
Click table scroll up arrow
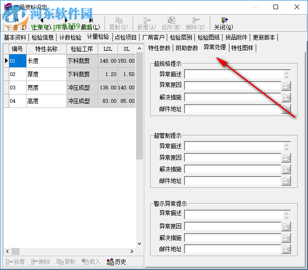(139, 48)
